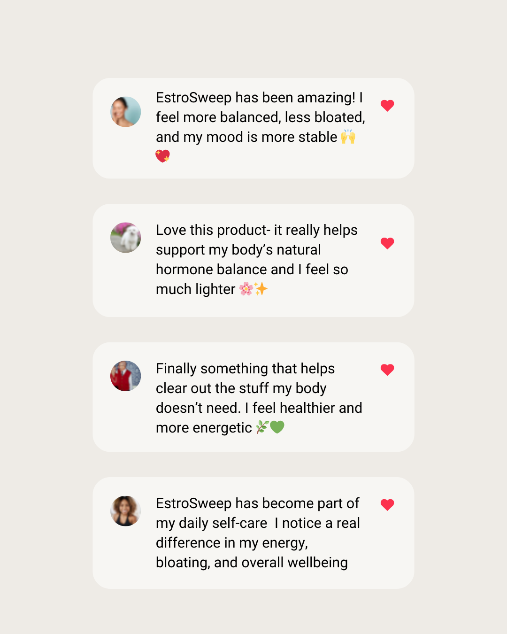Image resolution: width=507 pixels, height=634 pixels.
Task: Select 'EstroSweep has become part of' review text
Action: 258,533
